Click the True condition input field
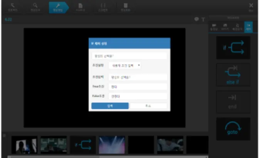 [138, 86]
